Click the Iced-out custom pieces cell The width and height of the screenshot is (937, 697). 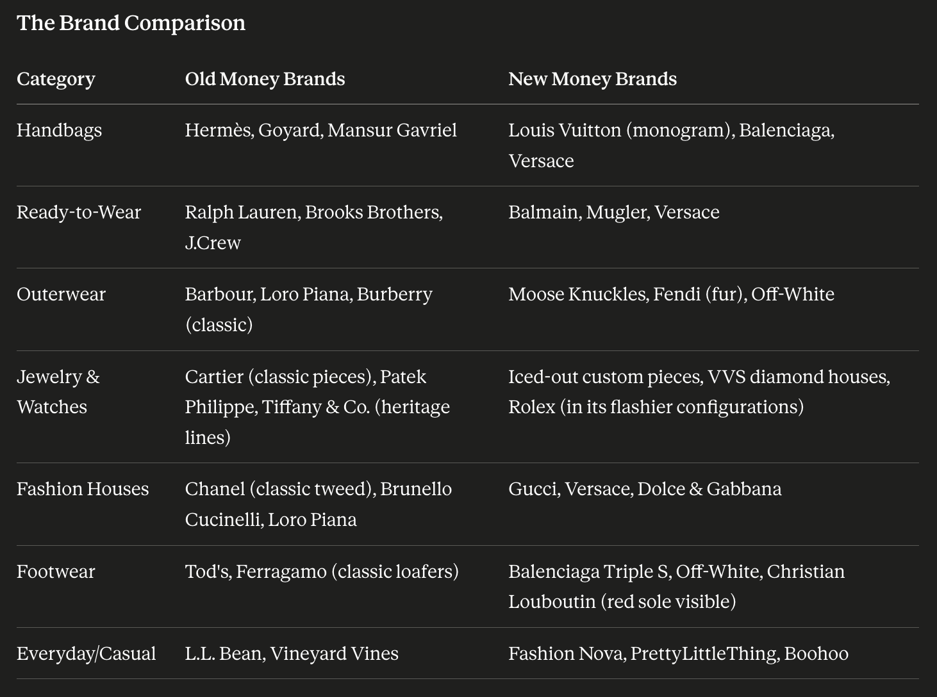[x=699, y=391]
